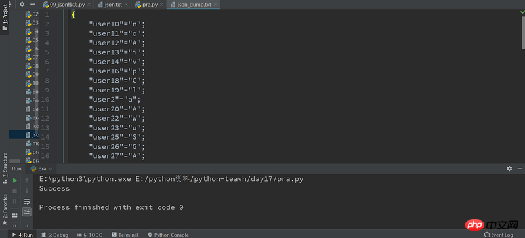The width and height of the screenshot is (525, 238).
Task: Toggle soft-wrap in the Run console
Action: click(x=27, y=201)
